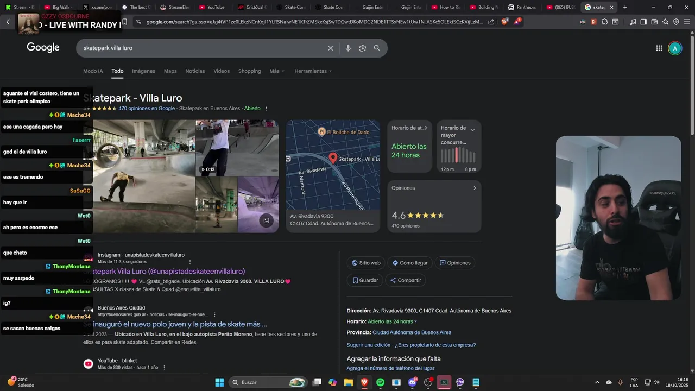Open the photo gallery icon on images
The image size is (695, 391).
tap(266, 220)
